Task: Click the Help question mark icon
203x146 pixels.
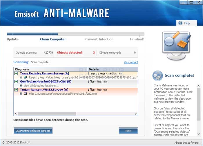Action: click(x=180, y=23)
